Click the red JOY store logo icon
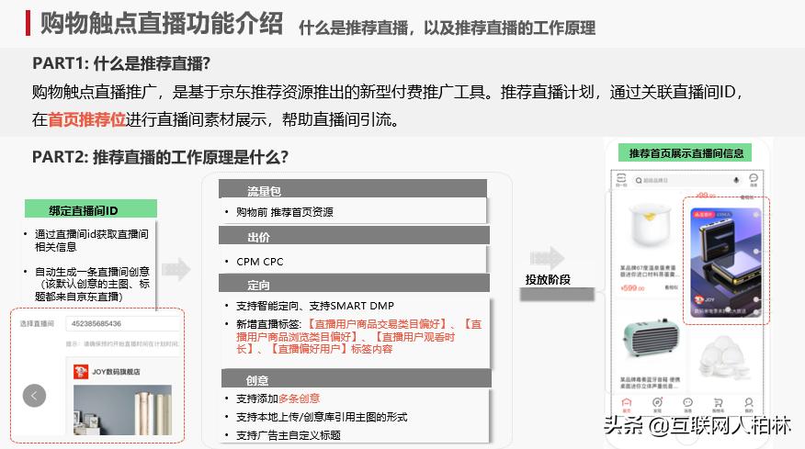Screen dimensions: 805x449 [x=81, y=372]
